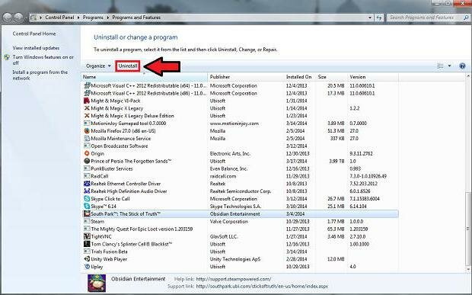Viewport: 472px width, 295px height.
Task: Sort by the Size column header
Action: tap(331, 77)
